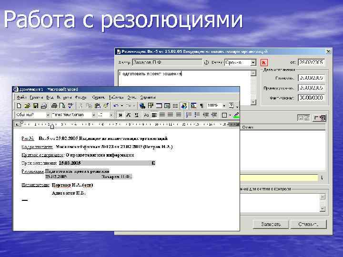Open the Окно menu

click(x=132, y=97)
